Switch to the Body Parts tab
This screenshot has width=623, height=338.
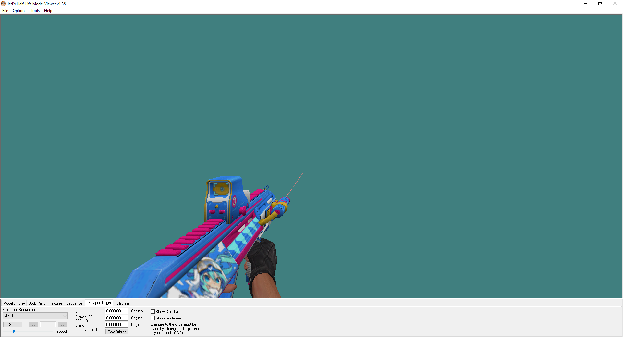[37, 303]
